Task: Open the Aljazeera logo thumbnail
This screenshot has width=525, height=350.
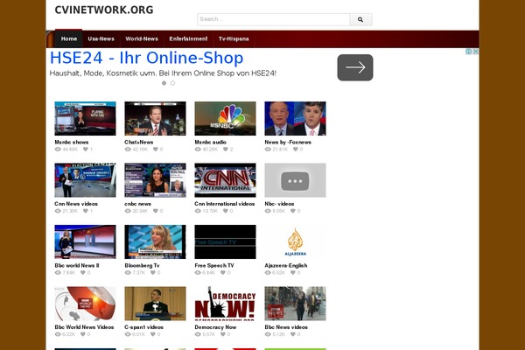Action: [x=296, y=241]
